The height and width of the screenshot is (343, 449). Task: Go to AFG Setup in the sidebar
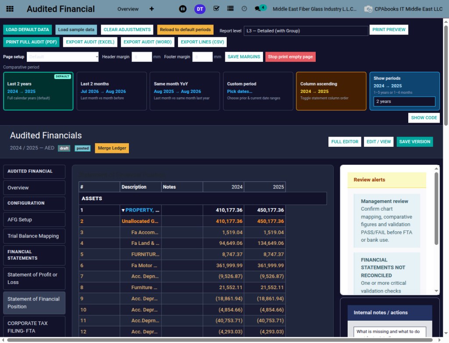(34, 220)
